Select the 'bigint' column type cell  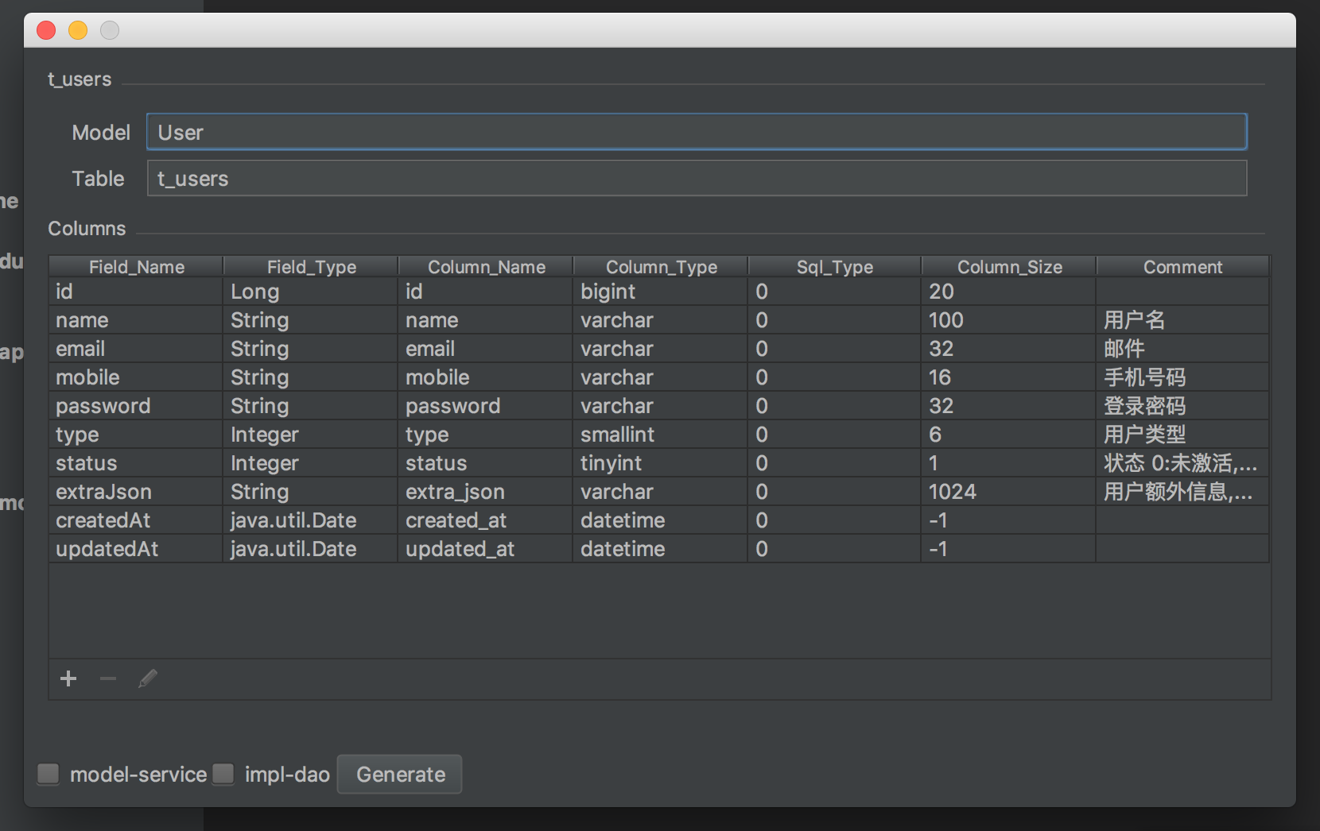coord(661,292)
